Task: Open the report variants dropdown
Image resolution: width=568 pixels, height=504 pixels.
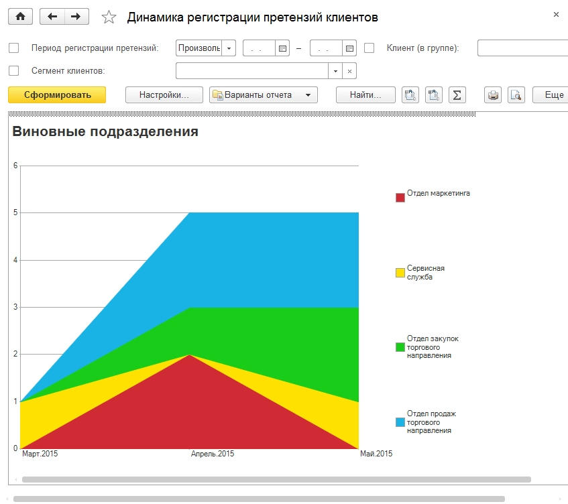Action: (264, 95)
